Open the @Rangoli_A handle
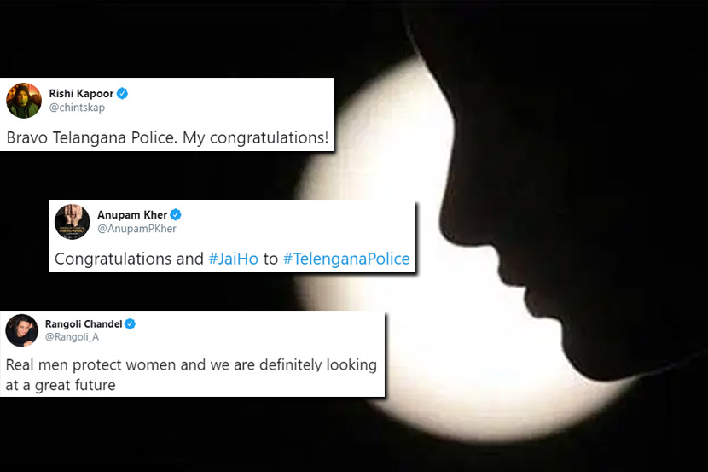Screen dimensions: 708x472 tap(72, 337)
